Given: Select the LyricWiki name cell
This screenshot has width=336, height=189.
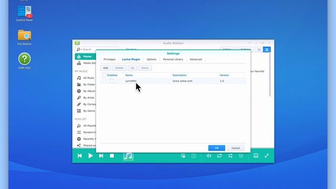Looking at the screenshot, I should point(131,81).
